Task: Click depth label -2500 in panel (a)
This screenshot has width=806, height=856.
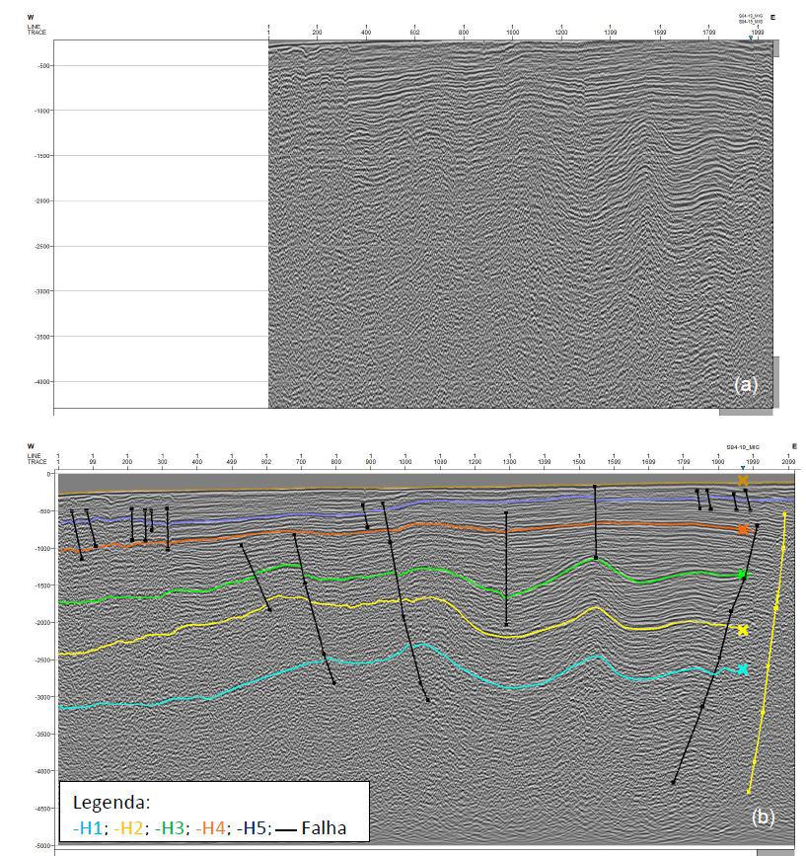Action: [x=42, y=246]
